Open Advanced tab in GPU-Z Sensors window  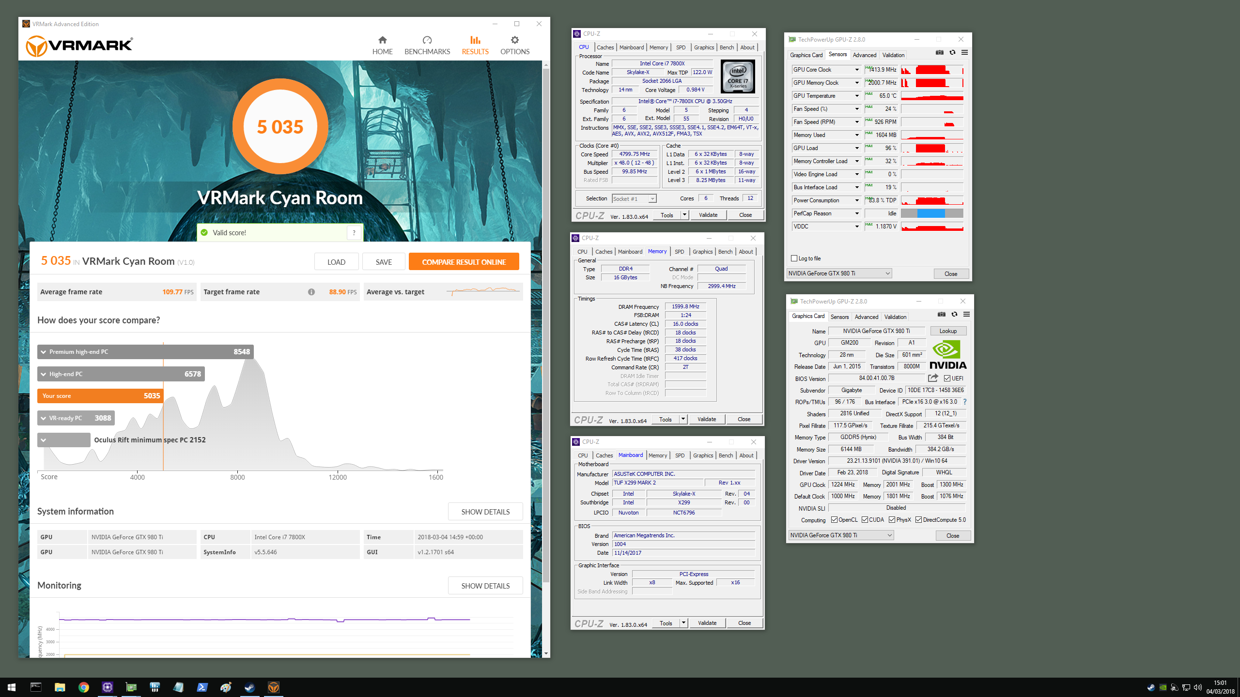[864, 55]
